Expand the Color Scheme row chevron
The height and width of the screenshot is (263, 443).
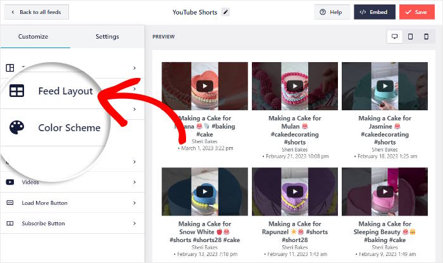click(134, 110)
